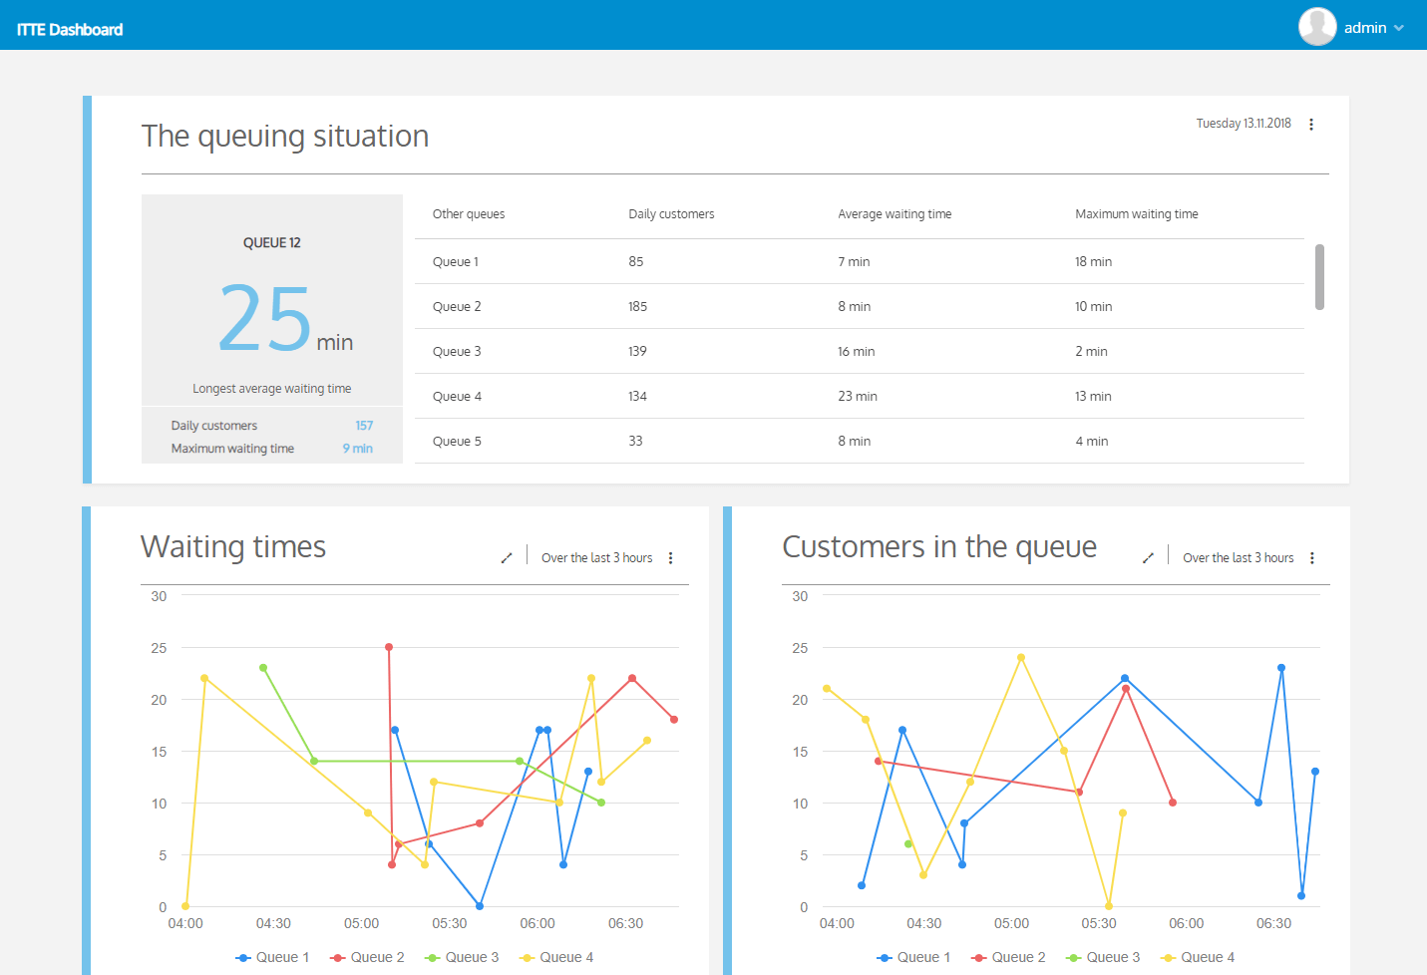1427x975 pixels.
Task: Click the 'Average waiting time' column header
Action: click(894, 214)
